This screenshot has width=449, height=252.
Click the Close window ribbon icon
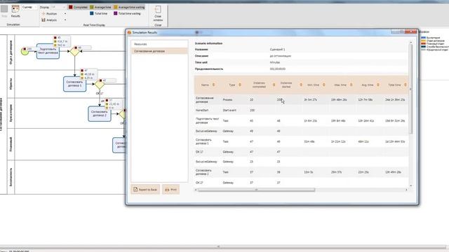[158, 14]
